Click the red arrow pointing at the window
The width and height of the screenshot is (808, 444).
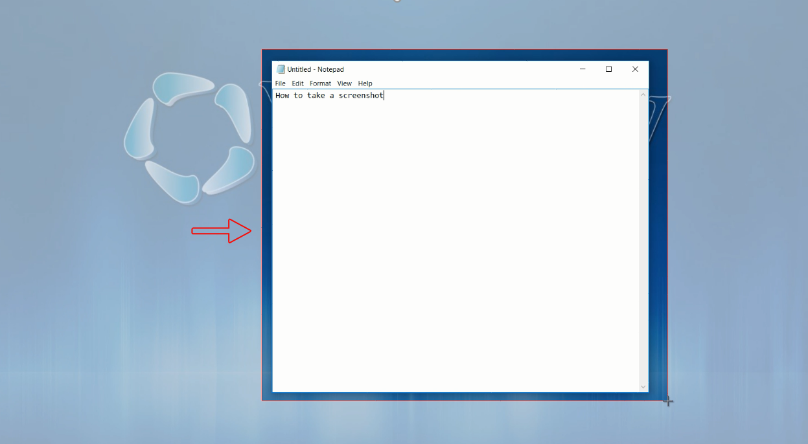[x=222, y=231]
